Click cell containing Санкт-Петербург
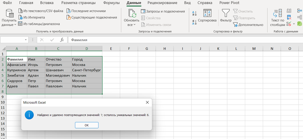The image size is (303, 139). click(x=87, y=70)
